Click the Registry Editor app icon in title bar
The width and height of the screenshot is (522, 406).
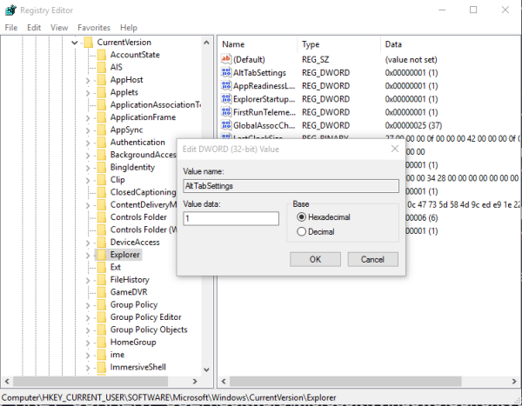(x=10, y=10)
